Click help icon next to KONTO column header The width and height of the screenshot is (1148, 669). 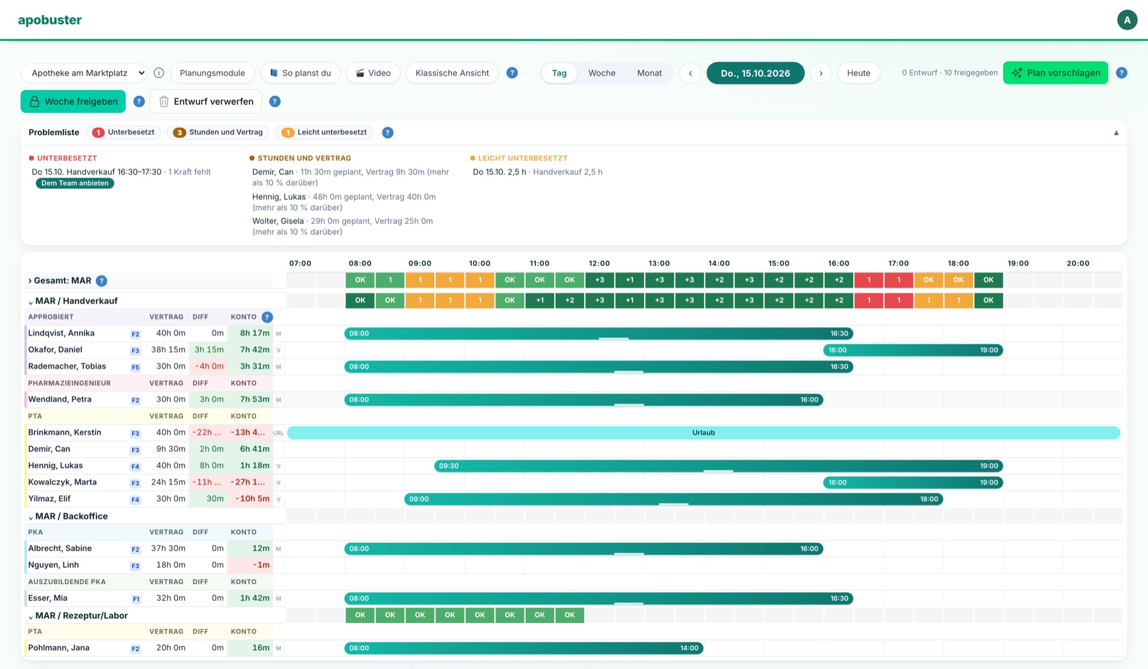(267, 317)
